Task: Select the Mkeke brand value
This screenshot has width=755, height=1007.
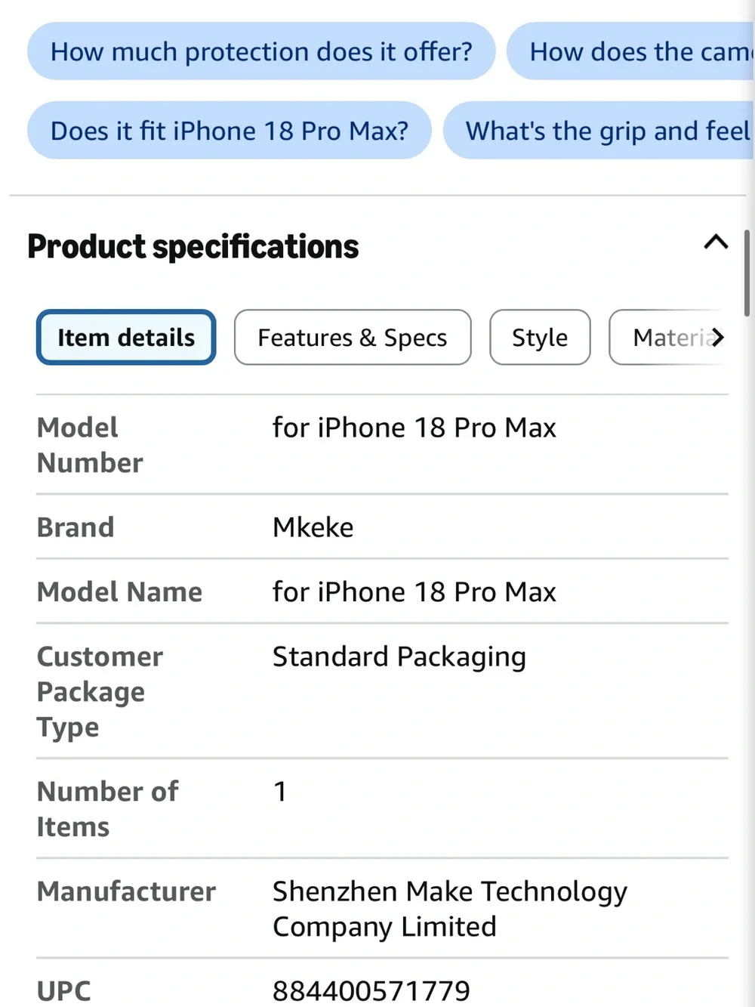Action: (313, 527)
